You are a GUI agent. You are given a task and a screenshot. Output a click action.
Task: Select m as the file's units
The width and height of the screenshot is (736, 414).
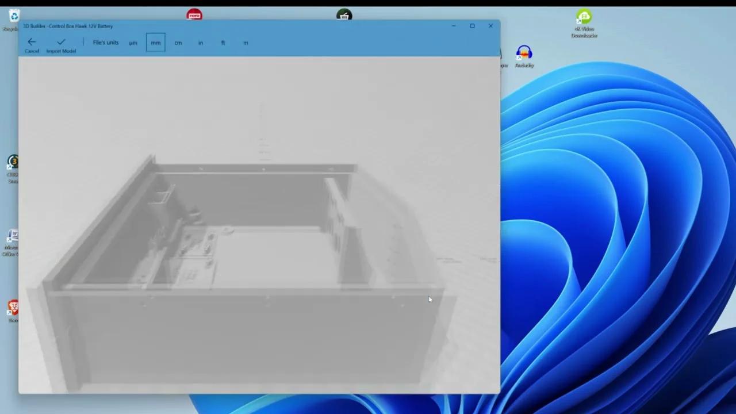[246, 42]
